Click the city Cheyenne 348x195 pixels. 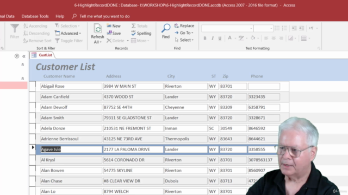coord(186,107)
